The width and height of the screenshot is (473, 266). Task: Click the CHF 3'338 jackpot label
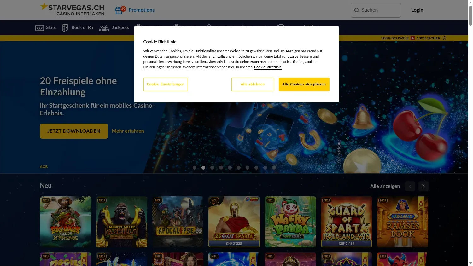(x=234, y=244)
